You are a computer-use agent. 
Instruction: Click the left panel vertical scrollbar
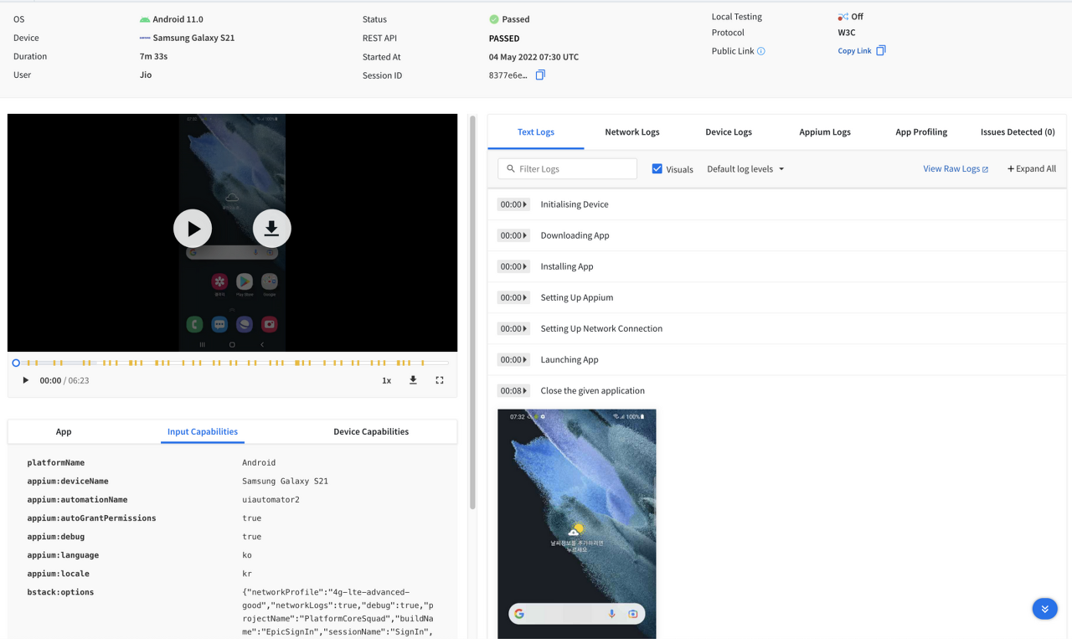[472, 312]
